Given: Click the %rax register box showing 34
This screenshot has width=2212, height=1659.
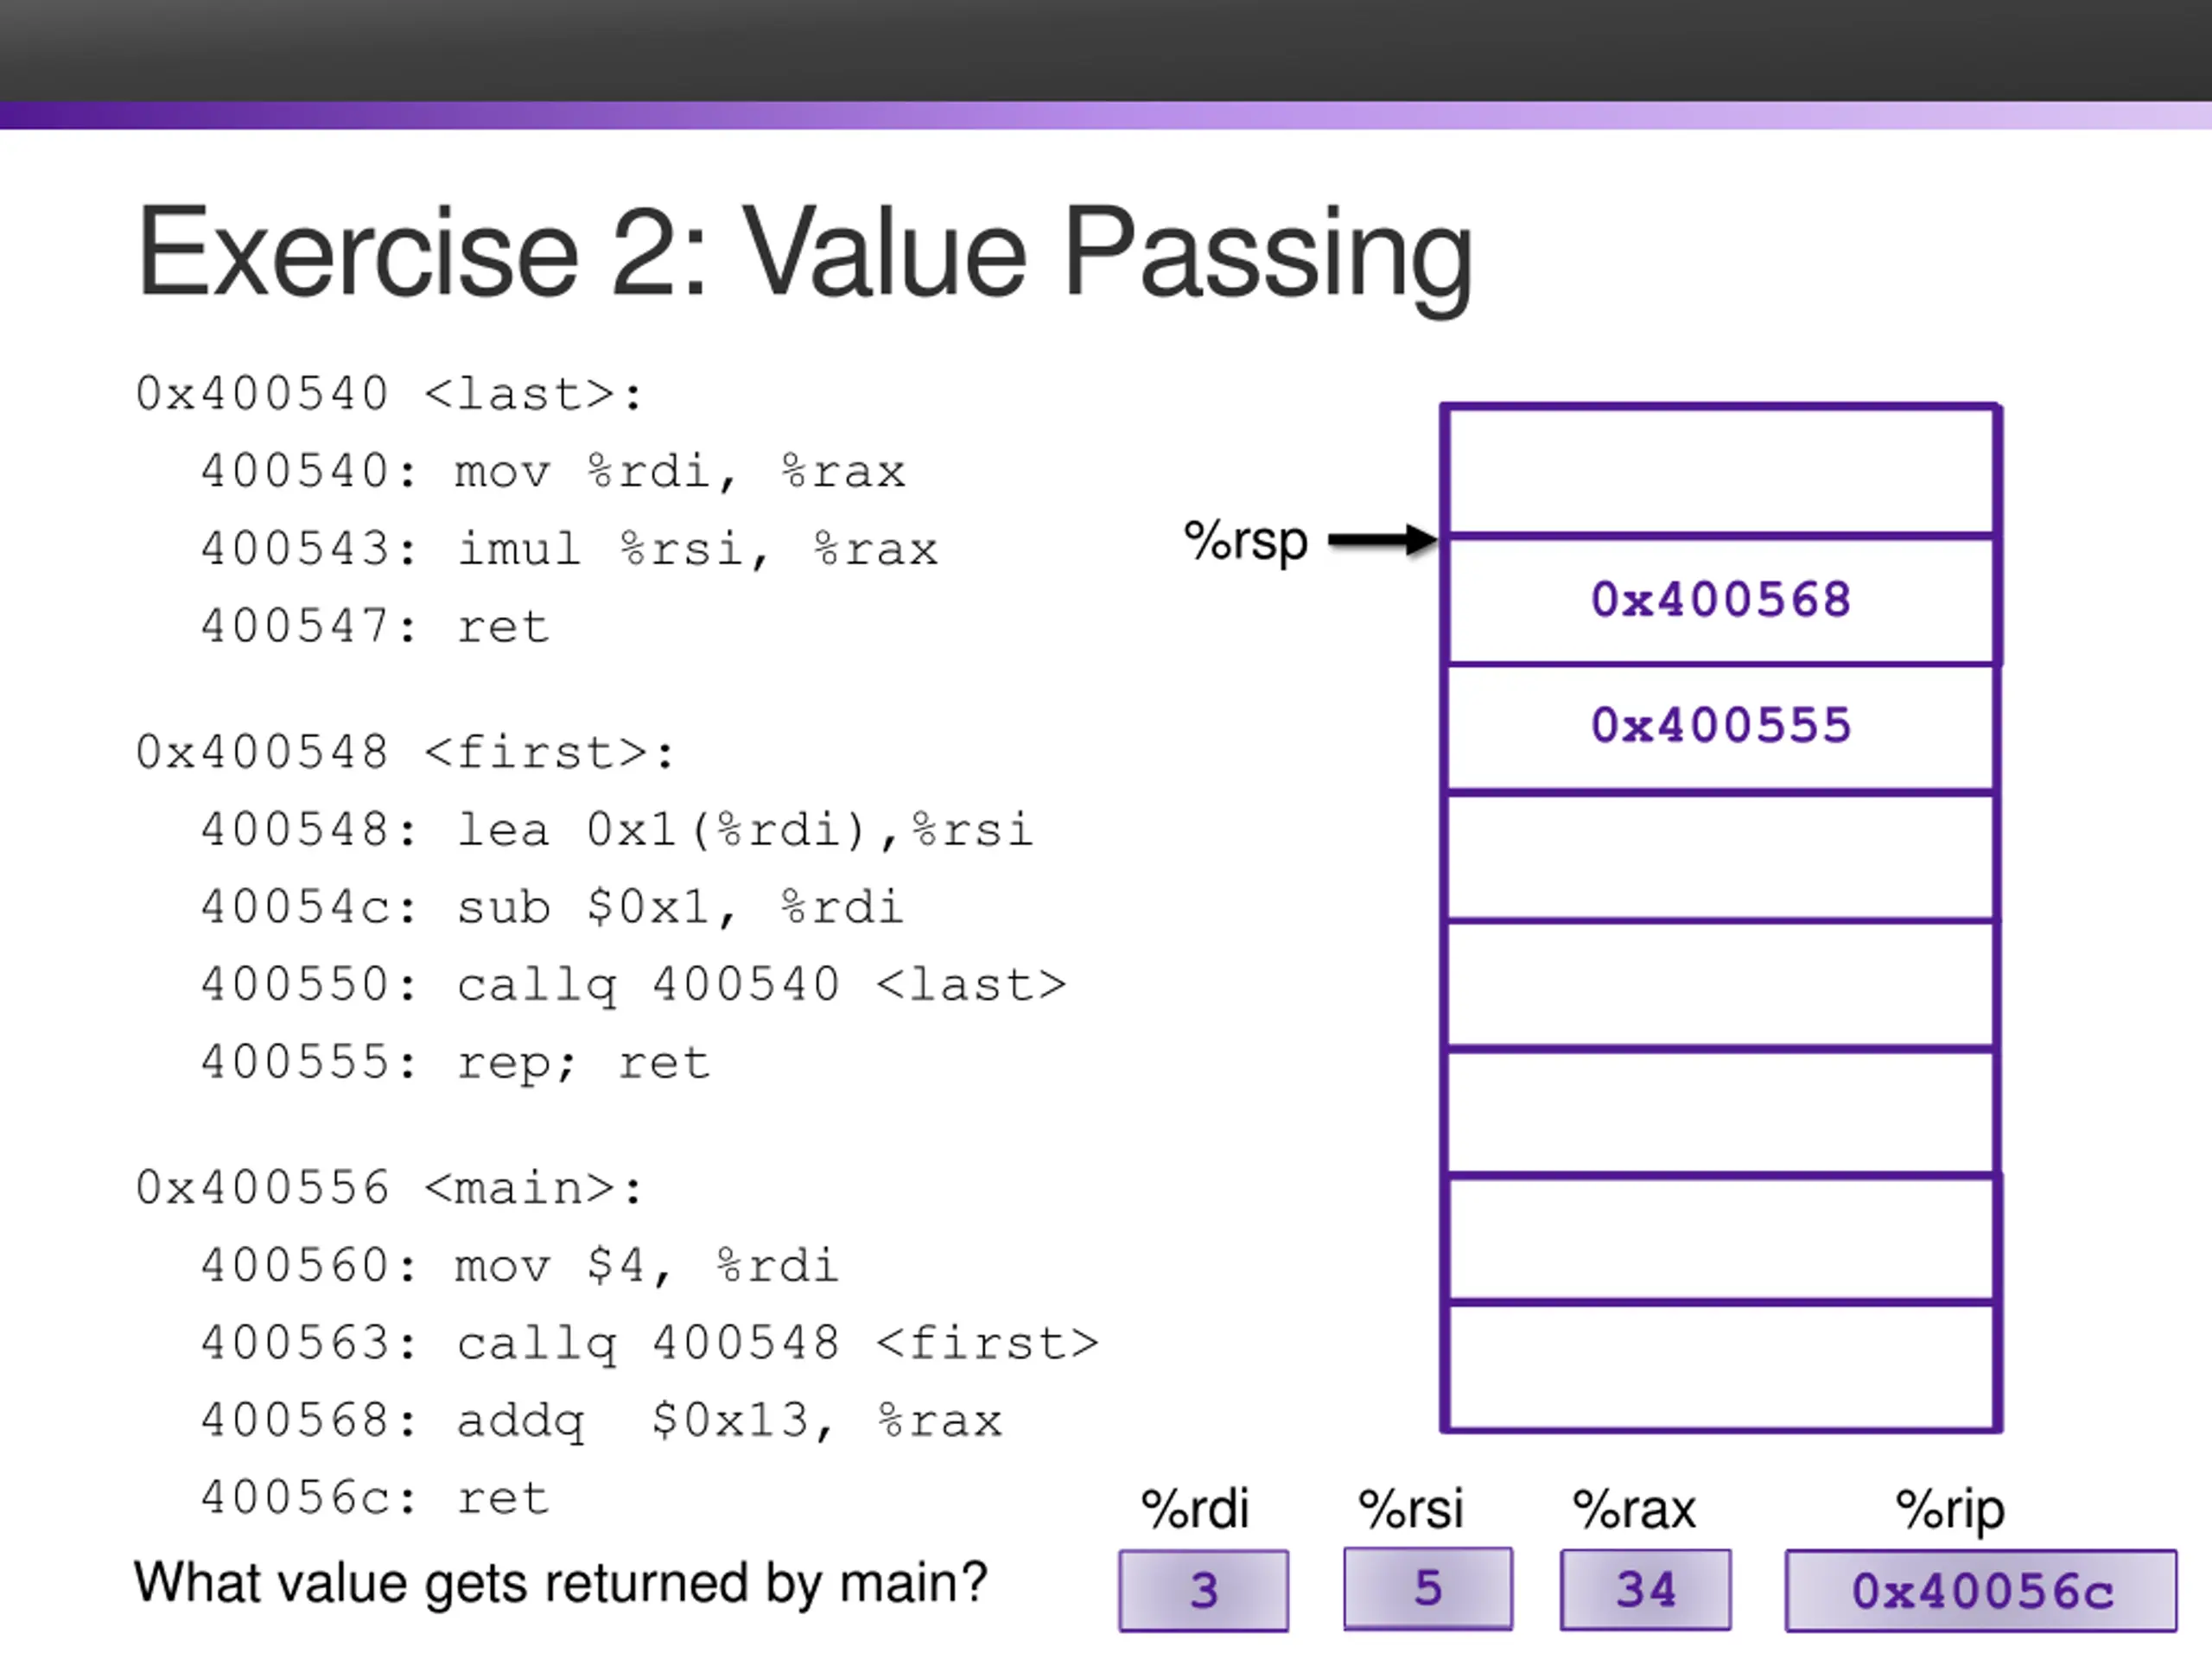Looking at the screenshot, I should [x=1645, y=1590].
